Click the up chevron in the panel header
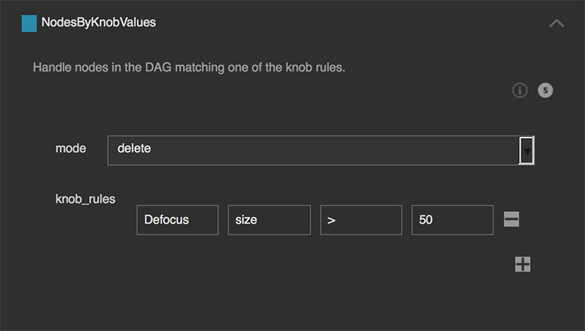The image size is (585, 331). 556,23
